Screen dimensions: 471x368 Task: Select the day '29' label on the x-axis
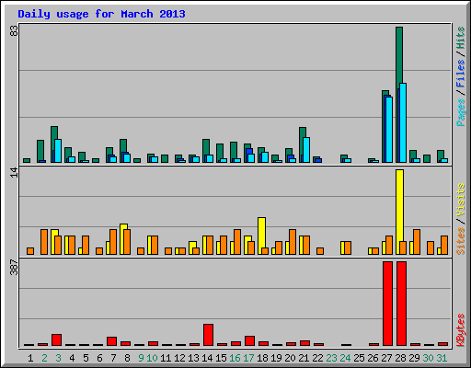(x=414, y=358)
